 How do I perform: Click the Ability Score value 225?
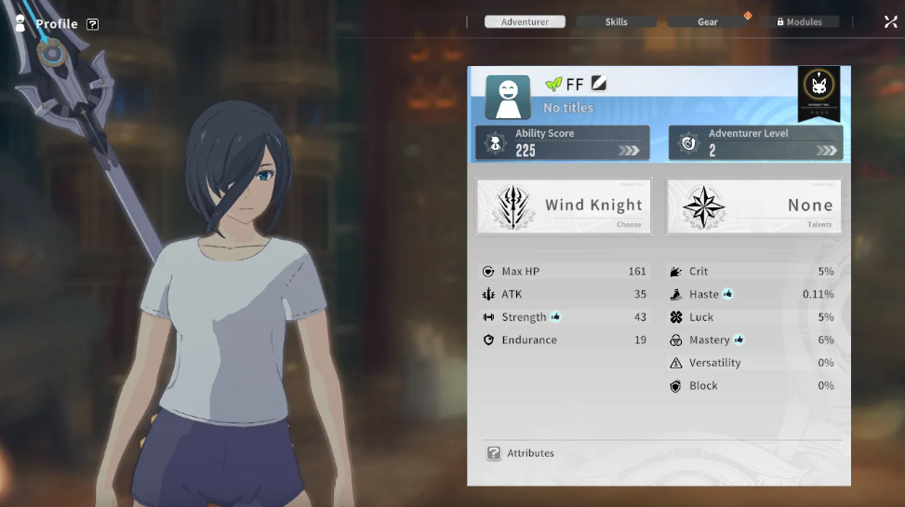[x=526, y=151]
